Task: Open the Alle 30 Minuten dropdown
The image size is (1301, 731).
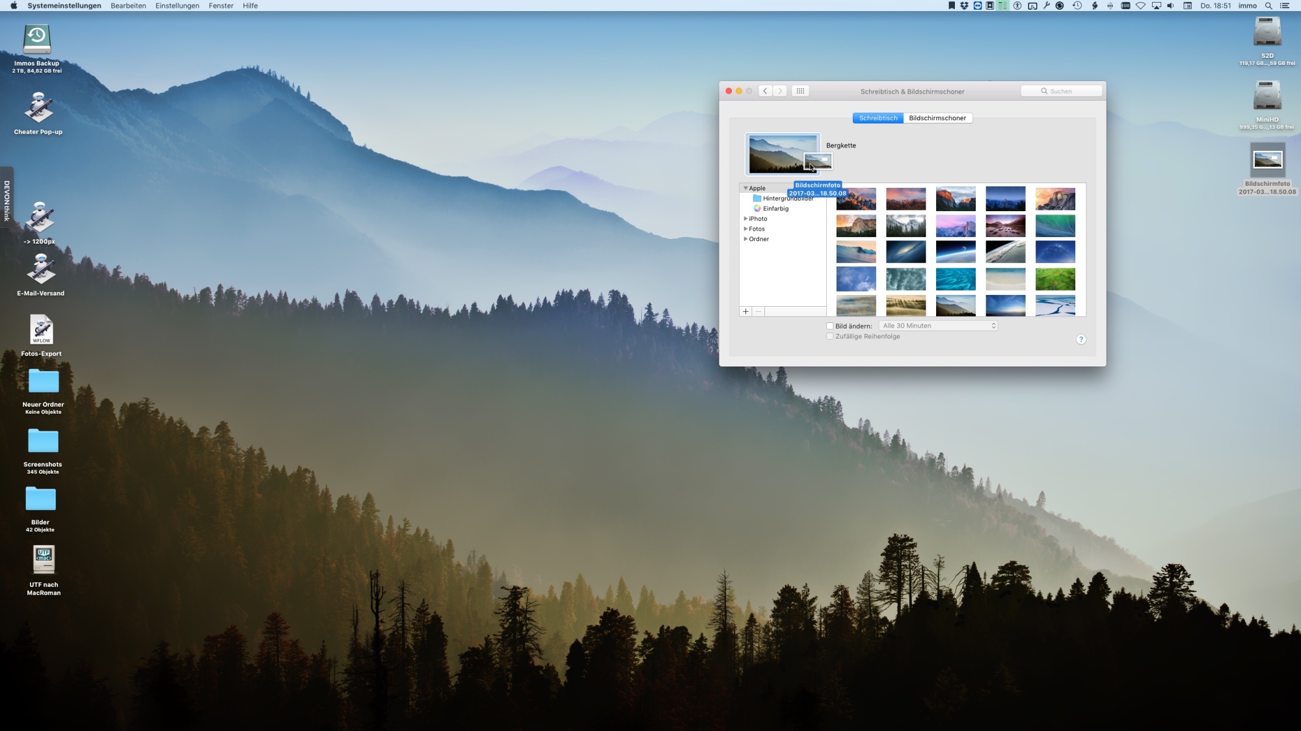Action: pos(938,326)
